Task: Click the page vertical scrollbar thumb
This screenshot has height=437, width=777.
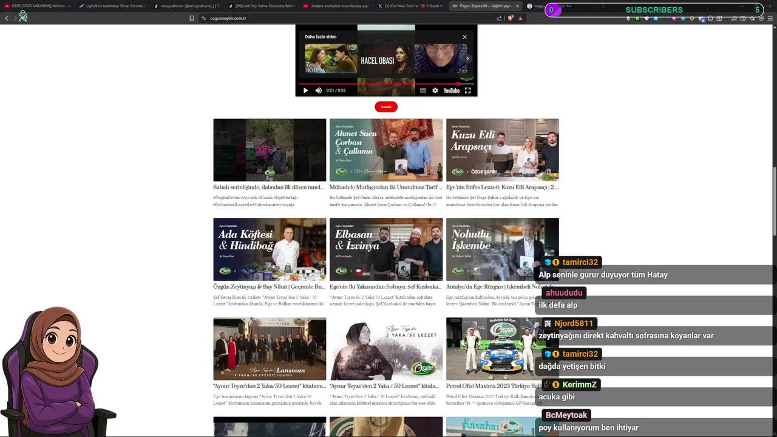Action: point(774,202)
